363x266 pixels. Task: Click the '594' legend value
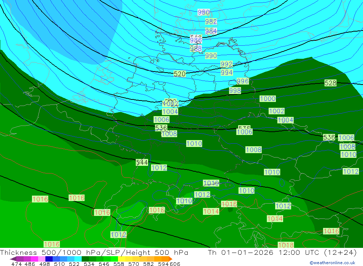[163, 264]
